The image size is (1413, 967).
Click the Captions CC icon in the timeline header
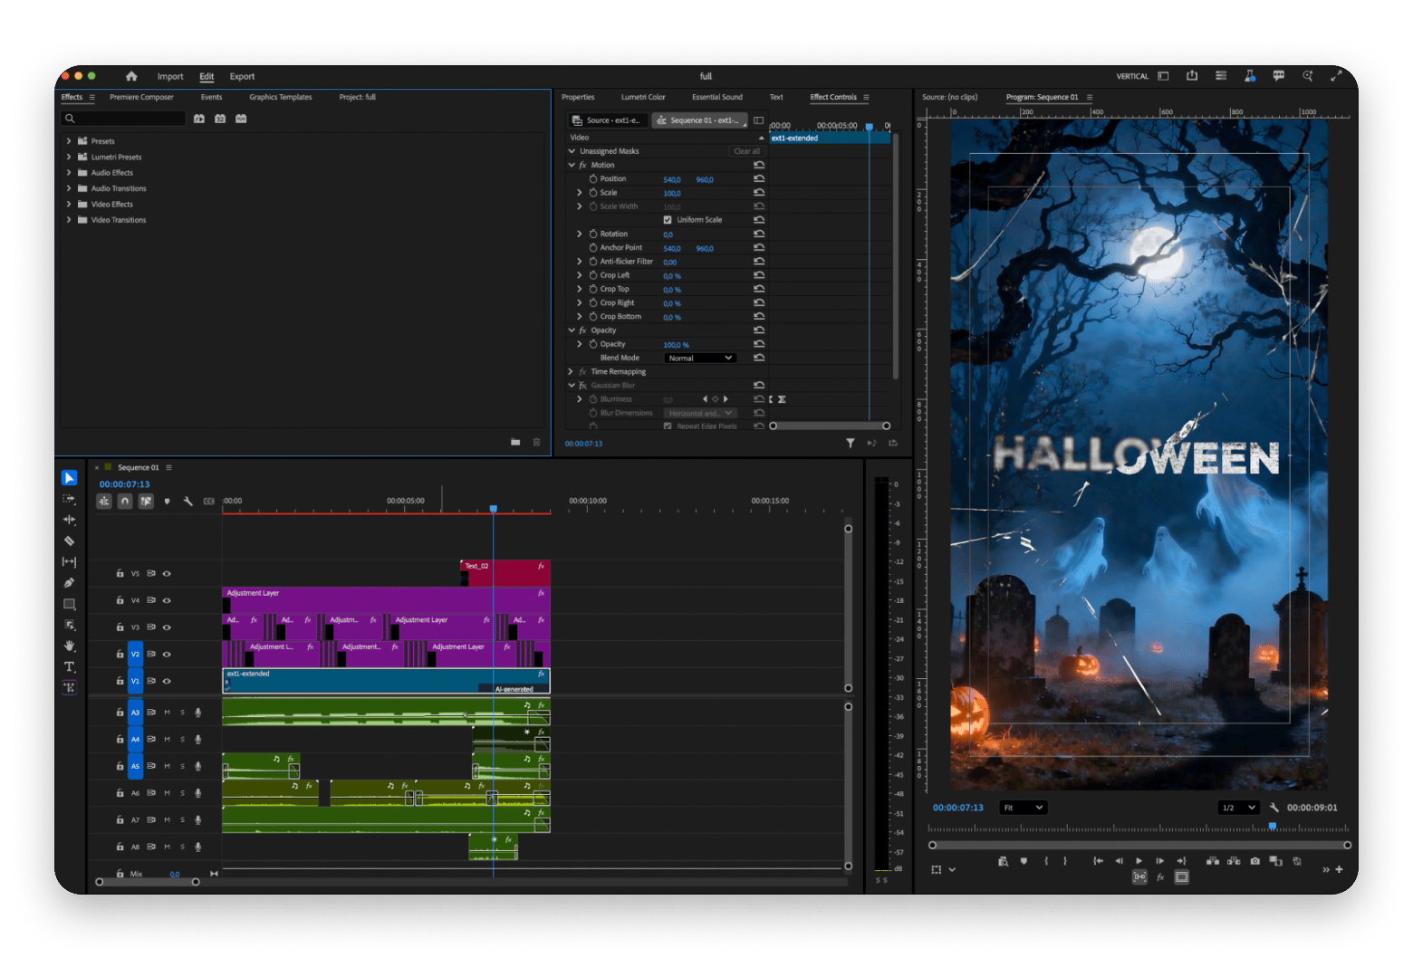[209, 501]
